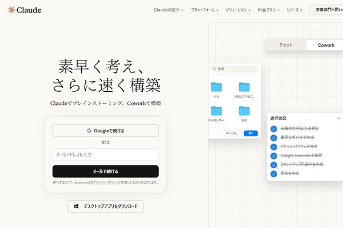Open the top-right blue folder in file picker
The width and height of the screenshot is (343, 228).
click(x=244, y=87)
